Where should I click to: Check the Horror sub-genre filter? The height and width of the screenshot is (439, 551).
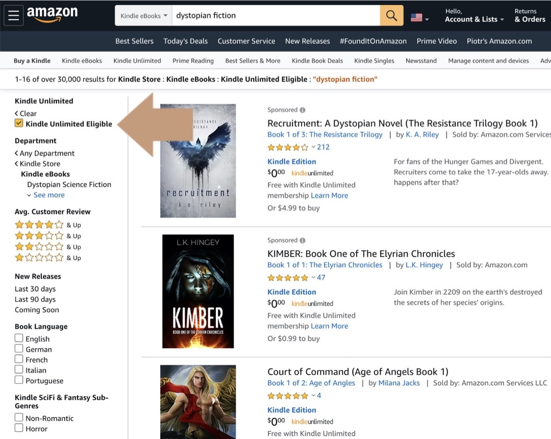pos(18,428)
